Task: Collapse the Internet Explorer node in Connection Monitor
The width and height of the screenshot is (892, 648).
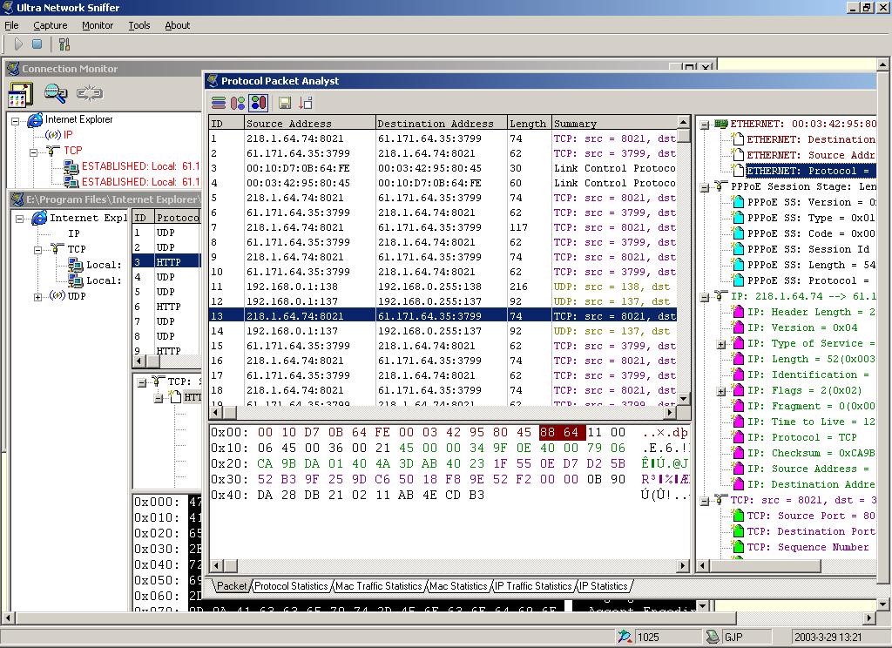Action: [16, 120]
